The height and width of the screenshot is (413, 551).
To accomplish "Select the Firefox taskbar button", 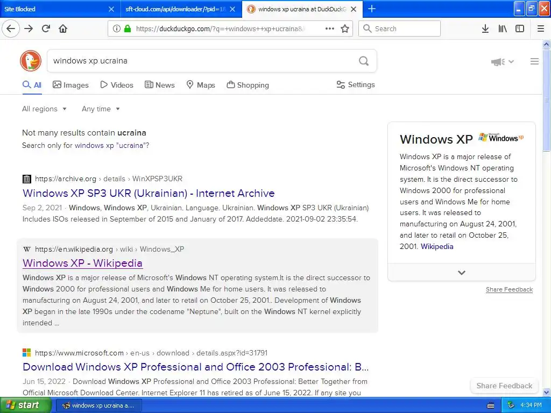I will (x=99, y=405).
